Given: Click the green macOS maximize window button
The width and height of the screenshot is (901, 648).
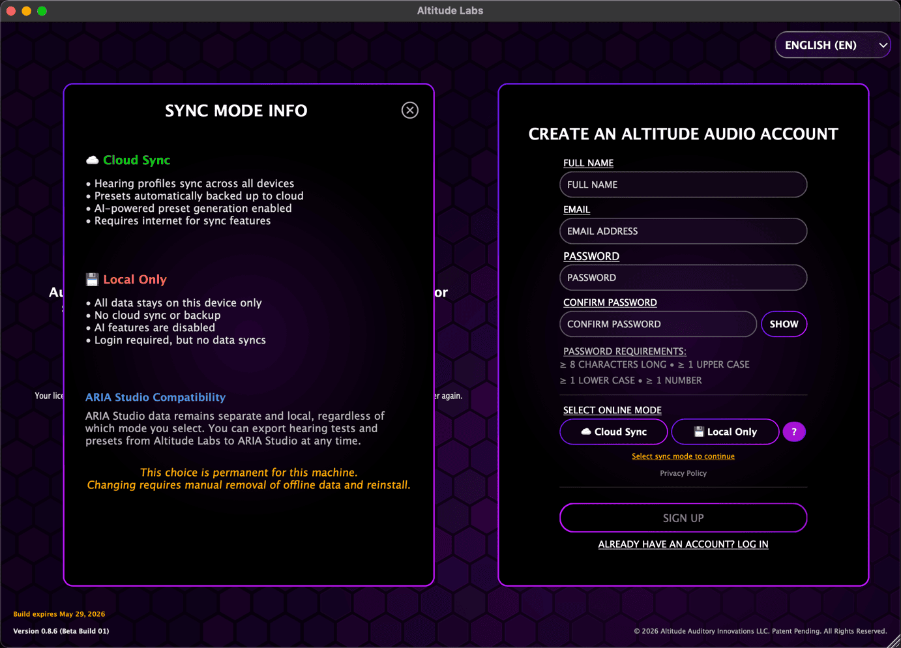Looking at the screenshot, I should click(42, 11).
